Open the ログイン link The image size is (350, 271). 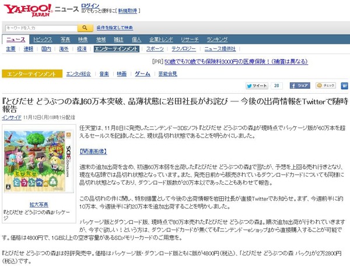(x=90, y=6)
